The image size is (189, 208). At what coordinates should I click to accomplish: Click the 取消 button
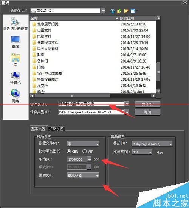pyautogui.click(x=147, y=112)
